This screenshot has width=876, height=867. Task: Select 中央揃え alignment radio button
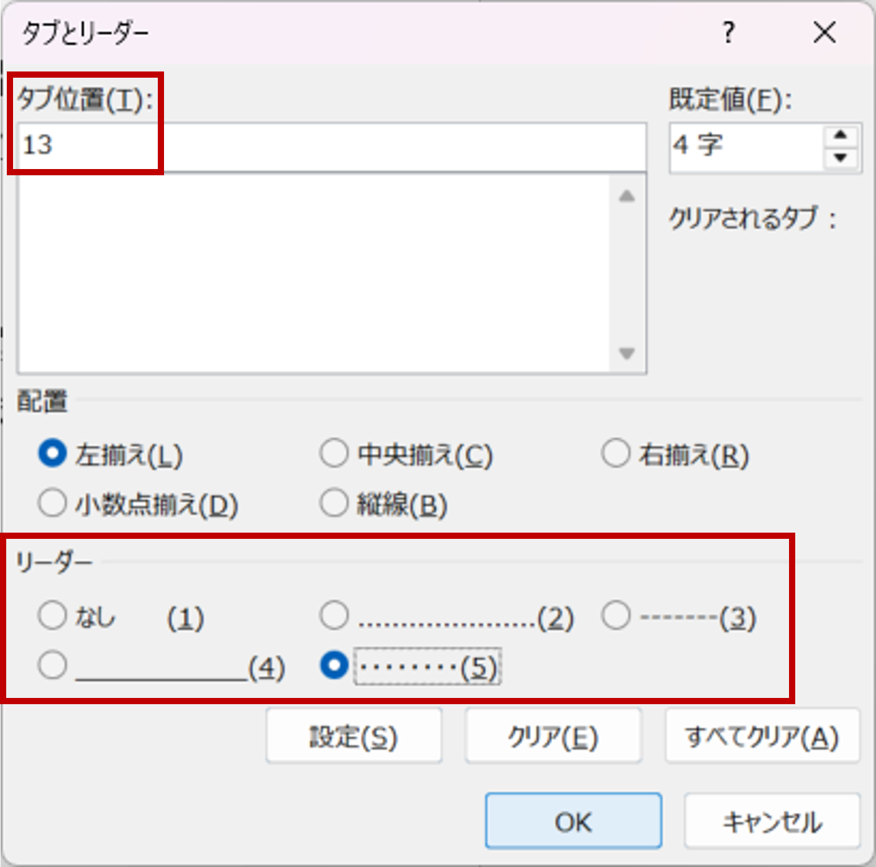[334, 454]
